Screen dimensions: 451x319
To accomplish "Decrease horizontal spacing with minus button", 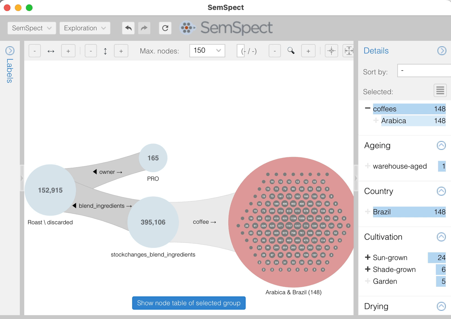I will click(34, 51).
